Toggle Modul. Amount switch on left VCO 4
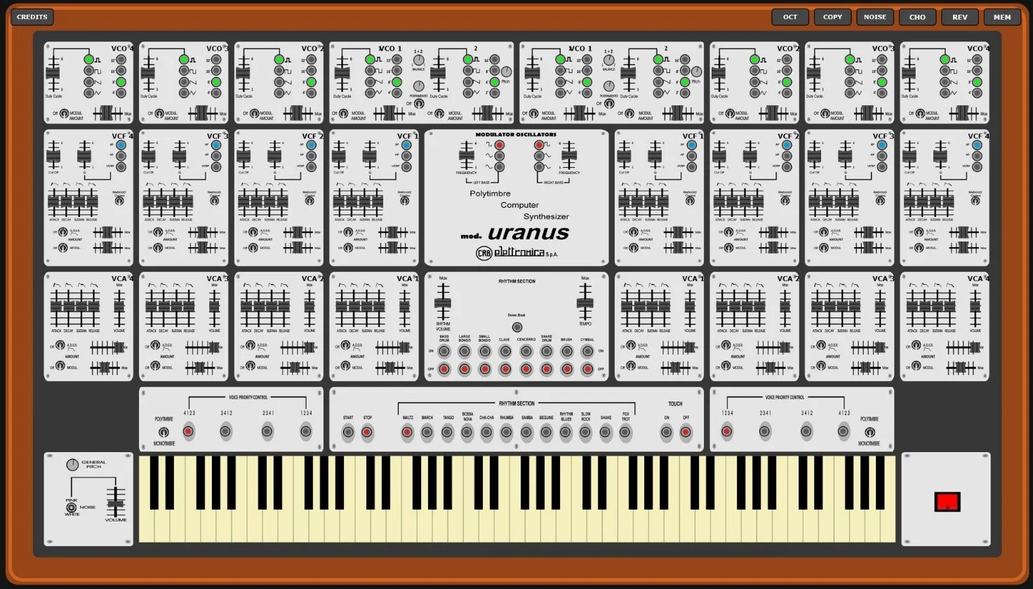Image resolution: width=1033 pixels, height=589 pixels. click(x=64, y=114)
